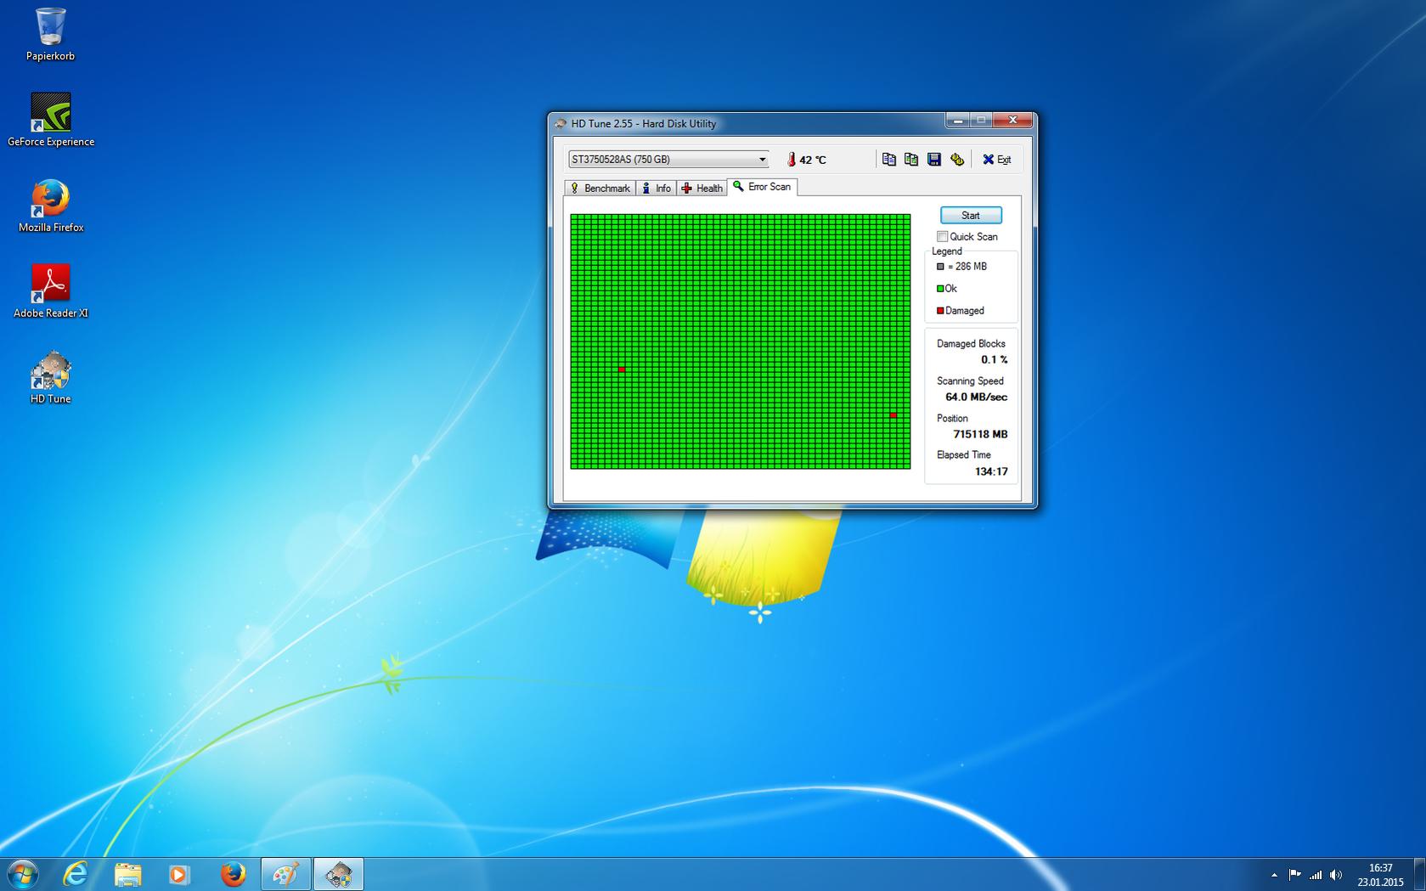Screen dimensions: 1426x891
Task: Switch to the Info tab
Action: [656, 188]
